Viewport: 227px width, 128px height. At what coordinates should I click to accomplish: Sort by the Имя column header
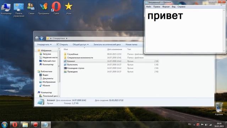point(66,49)
